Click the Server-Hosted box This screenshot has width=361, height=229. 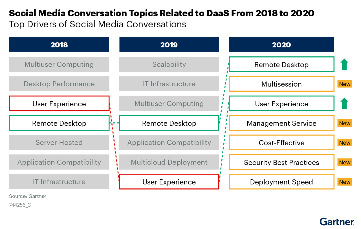[59, 142]
